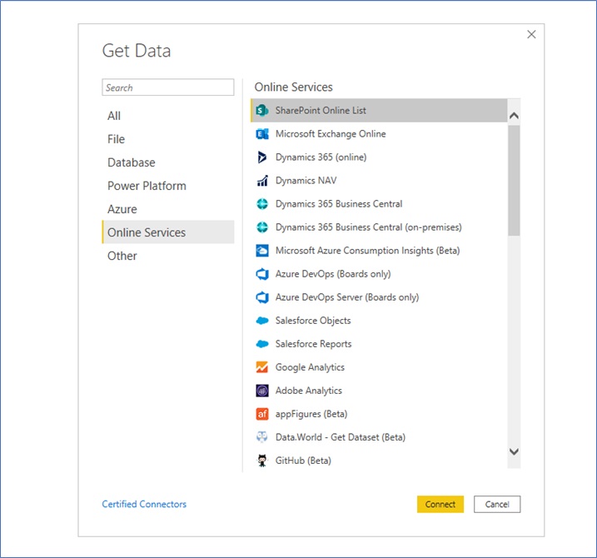Click the scrollbar down arrow

click(x=514, y=451)
